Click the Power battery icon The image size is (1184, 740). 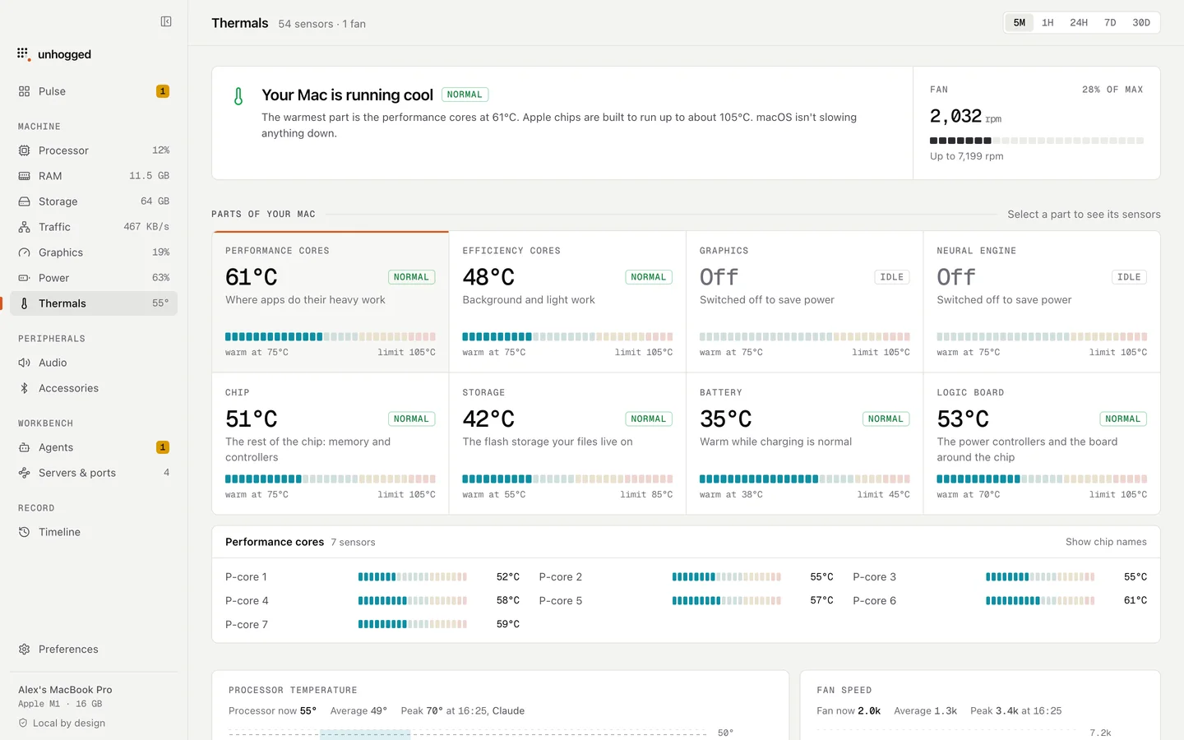coord(24,278)
